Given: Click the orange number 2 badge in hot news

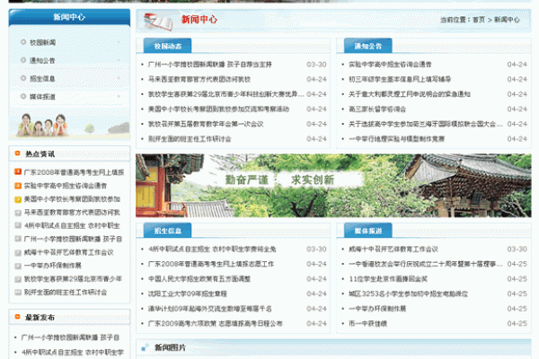Looking at the screenshot, I should click(x=18, y=185).
